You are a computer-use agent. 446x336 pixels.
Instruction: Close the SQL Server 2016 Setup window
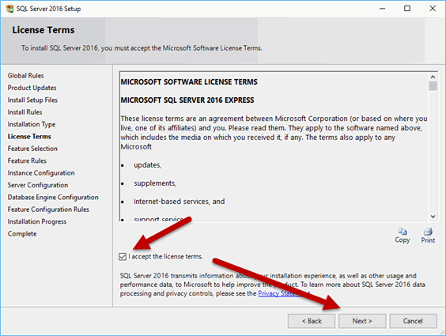(x=433, y=9)
